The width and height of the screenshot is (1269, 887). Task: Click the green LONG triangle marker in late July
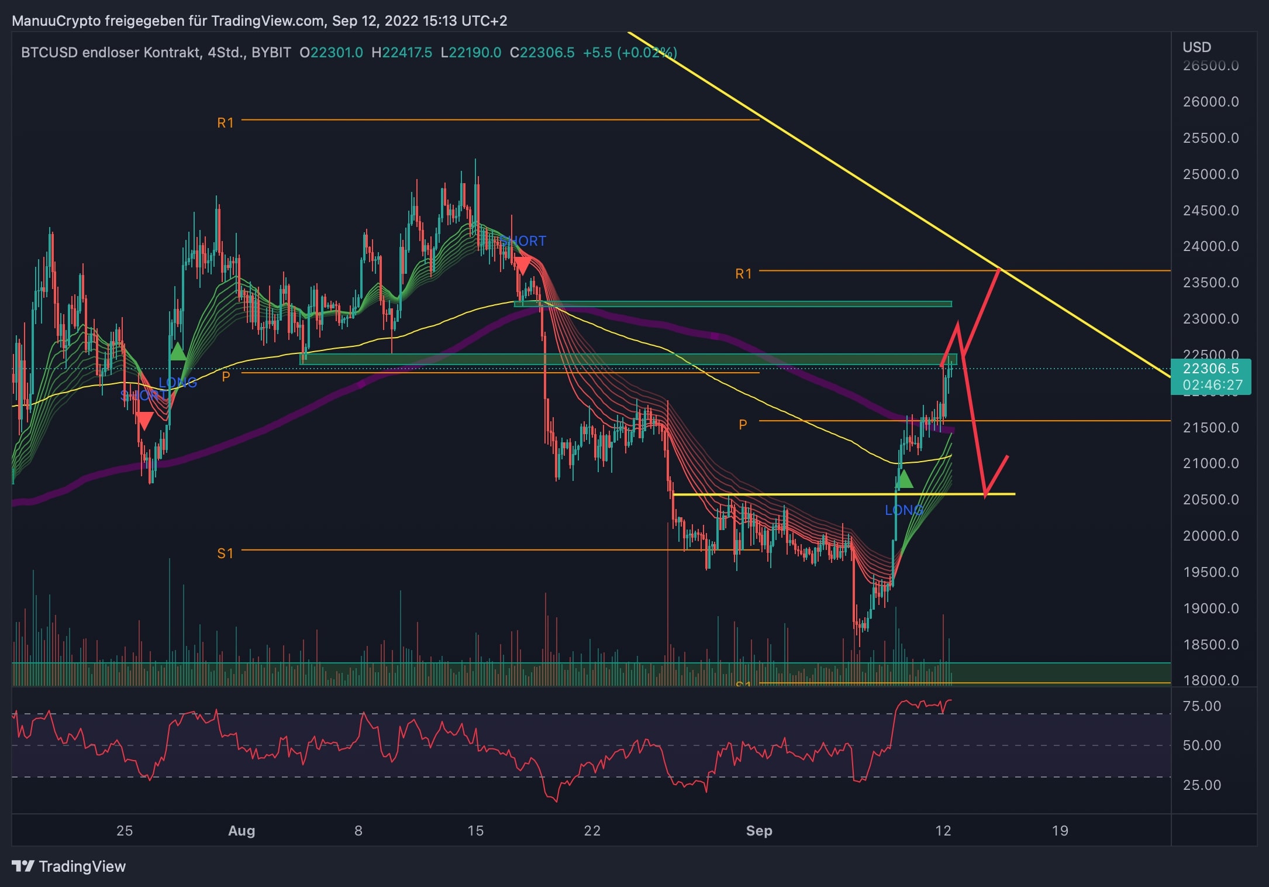pos(177,351)
